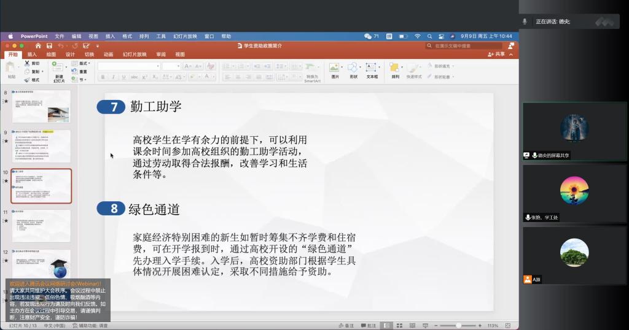Click the Save icon in quick toolbar
629x330 pixels.
click(x=49, y=45)
